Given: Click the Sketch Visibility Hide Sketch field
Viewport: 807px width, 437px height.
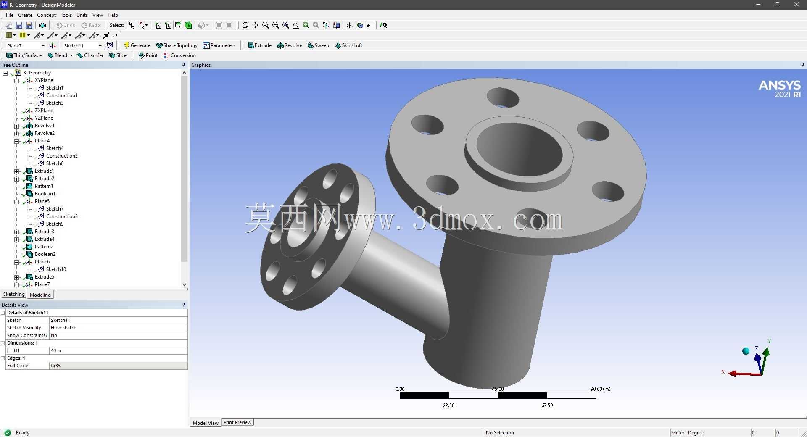Looking at the screenshot, I should click(x=118, y=328).
